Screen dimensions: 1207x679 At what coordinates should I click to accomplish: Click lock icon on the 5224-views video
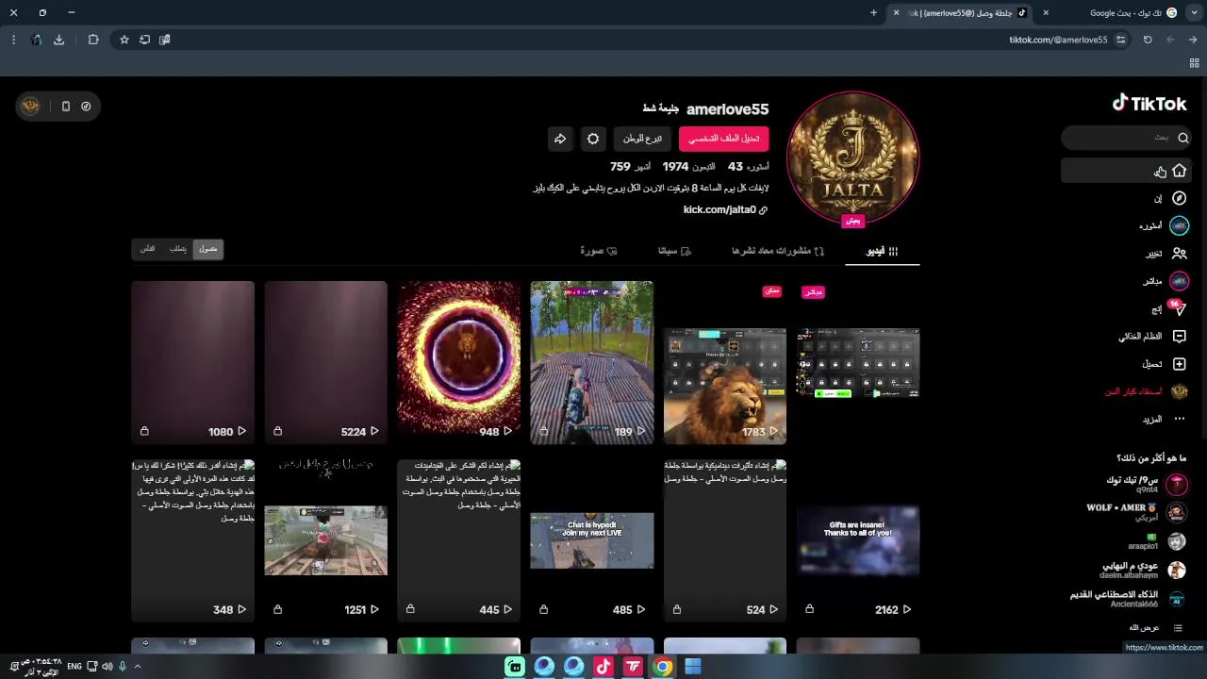pyautogui.click(x=277, y=431)
